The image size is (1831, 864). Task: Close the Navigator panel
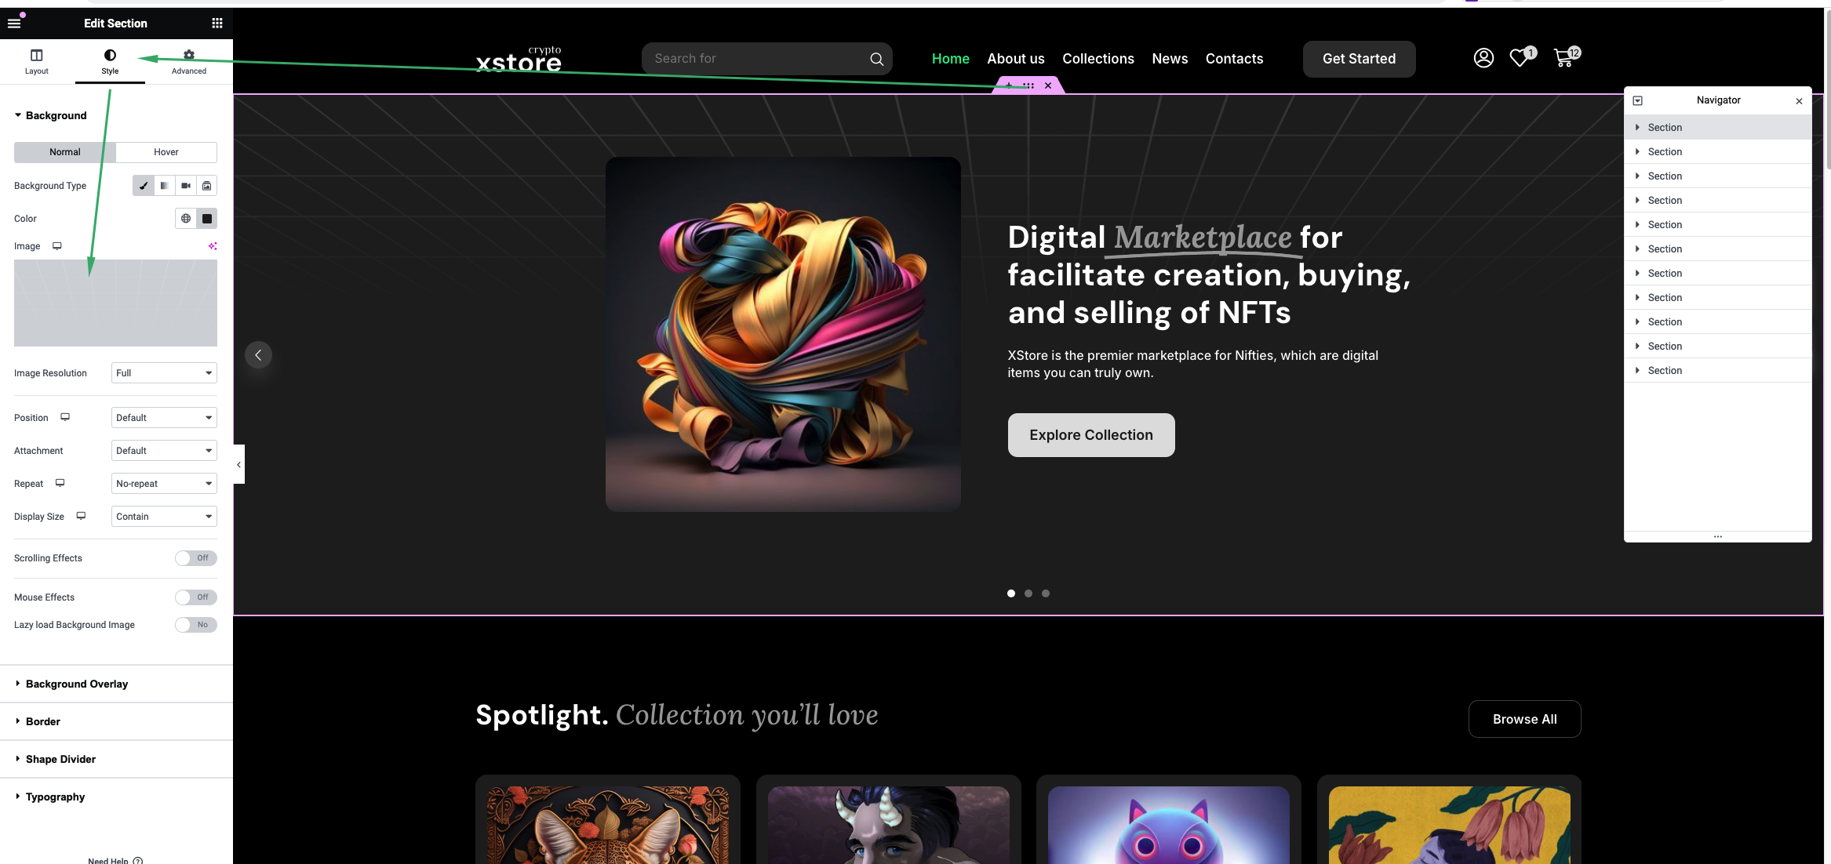point(1799,101)
